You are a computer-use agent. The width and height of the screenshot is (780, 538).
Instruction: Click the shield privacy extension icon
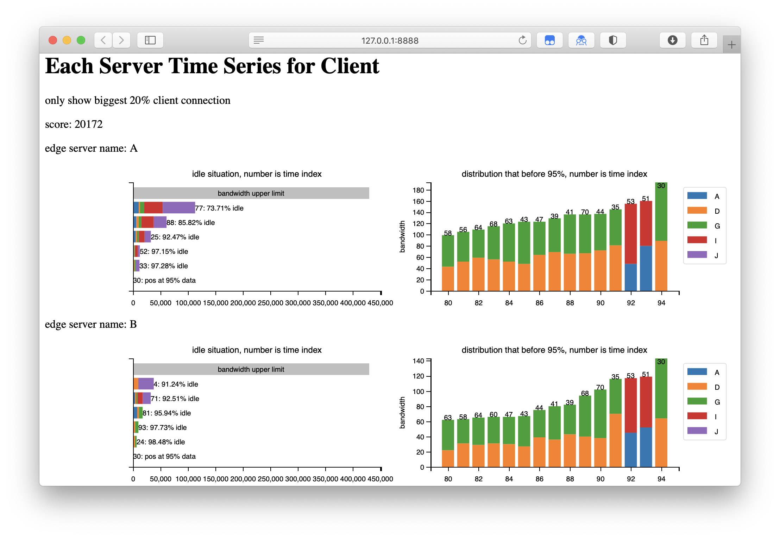tap(613, 40)
